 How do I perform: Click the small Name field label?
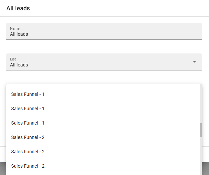[15, 28]
